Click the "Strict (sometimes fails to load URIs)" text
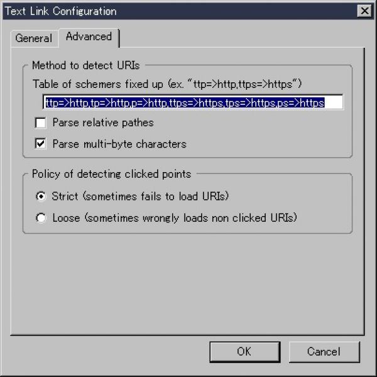 coord(140,197)
